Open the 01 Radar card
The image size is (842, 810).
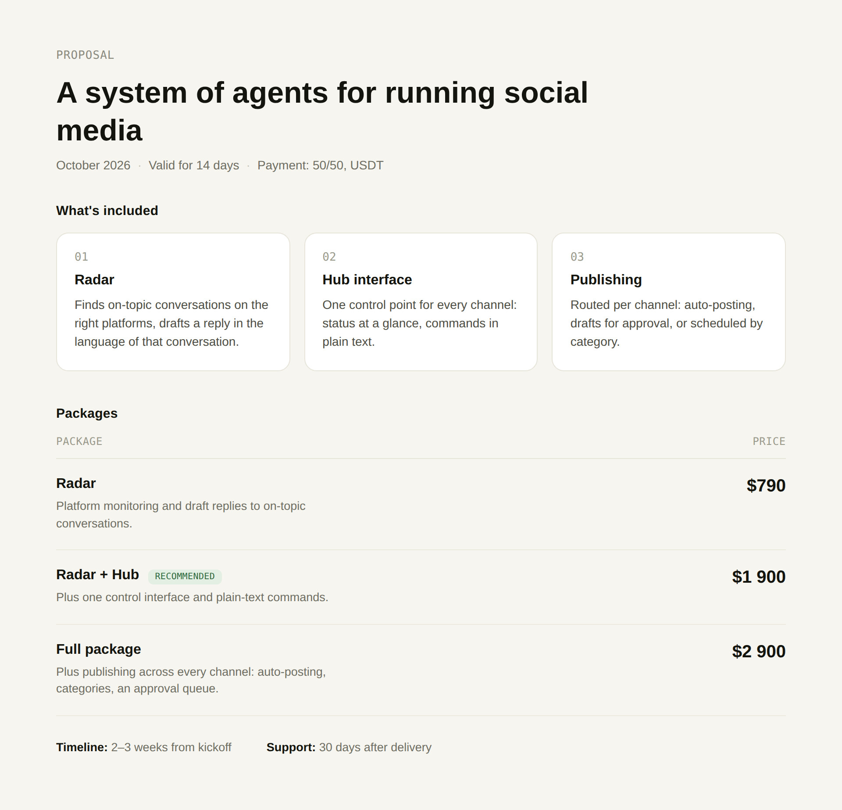coord(173,302)
